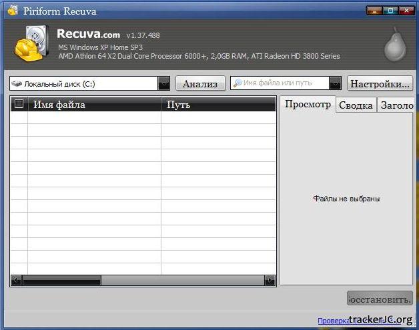Maximize the Piriform Recuva window

tap(390, 10)
